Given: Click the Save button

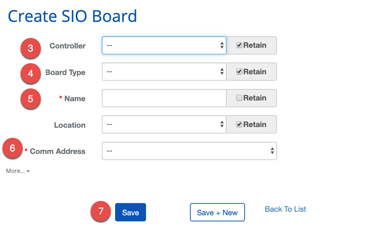Looking at the screenshot, I should tap(130, 212).
